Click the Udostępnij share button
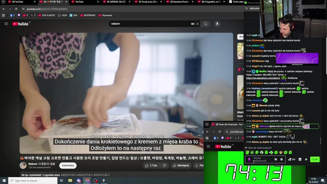327x184 pixels. coord(181,166)
